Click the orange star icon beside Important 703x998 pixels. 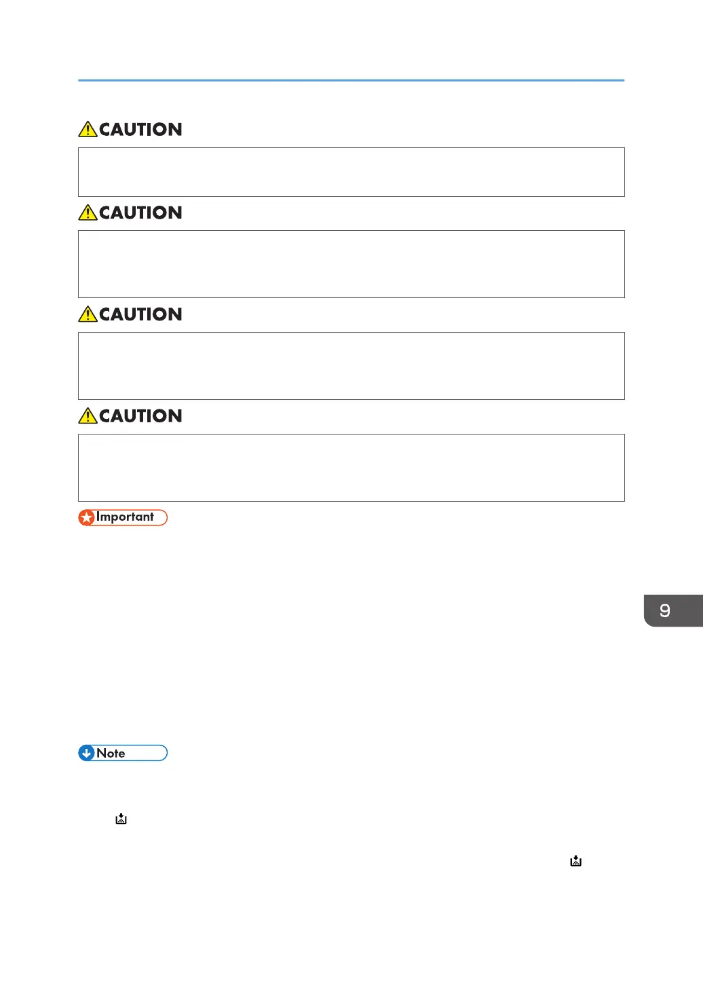point(87,518)
